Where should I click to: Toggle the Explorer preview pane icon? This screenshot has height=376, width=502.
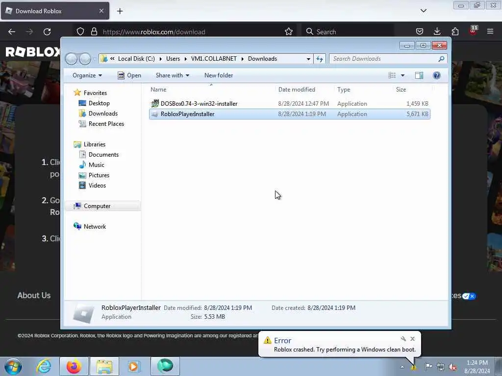[419, 75]
